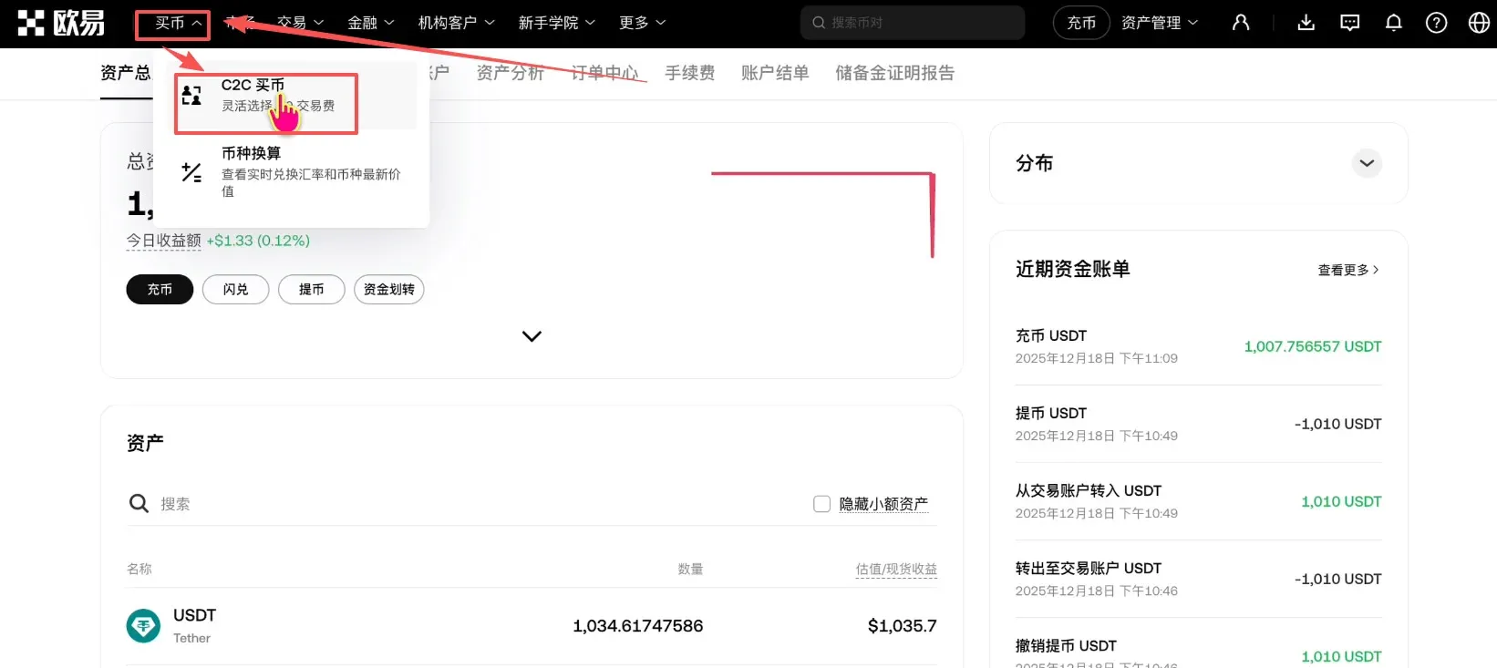Open the 从交易账户转入 USDT bill entry
The height and width of the screenshot is (668, 1497).
[x=1198, y=501]
